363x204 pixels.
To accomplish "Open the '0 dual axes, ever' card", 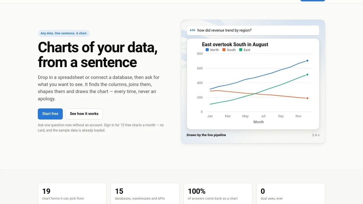I will pos(291,193).
